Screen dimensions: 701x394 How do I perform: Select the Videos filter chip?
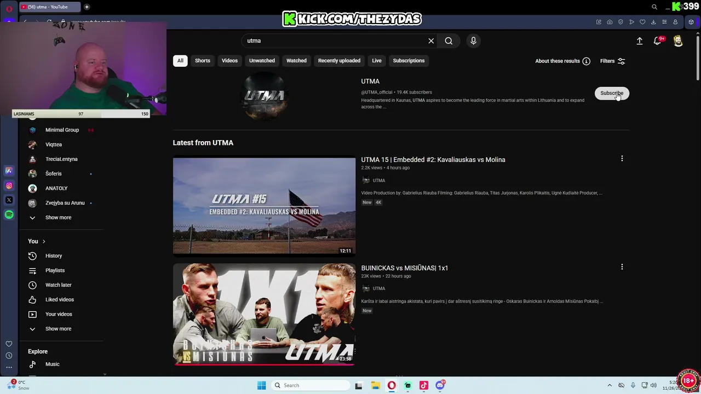[x=229, y=61]
